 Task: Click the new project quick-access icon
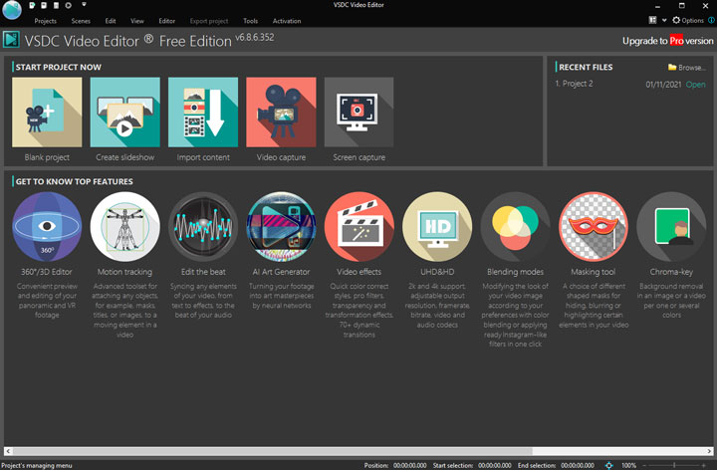click(x=32, y=6)
